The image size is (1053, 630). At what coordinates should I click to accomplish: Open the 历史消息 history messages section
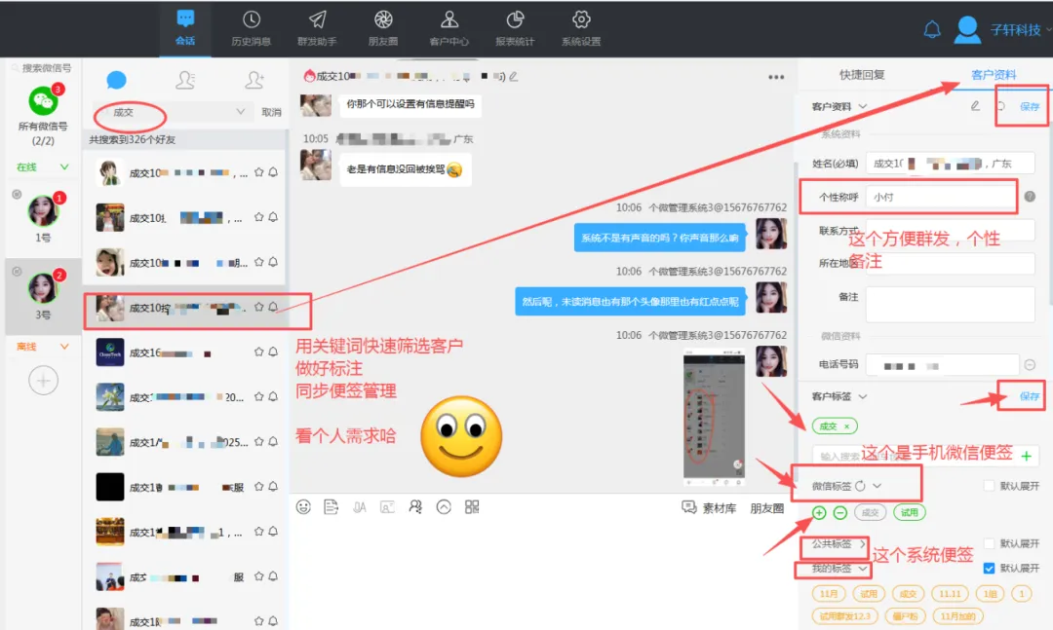click(251, 29)
